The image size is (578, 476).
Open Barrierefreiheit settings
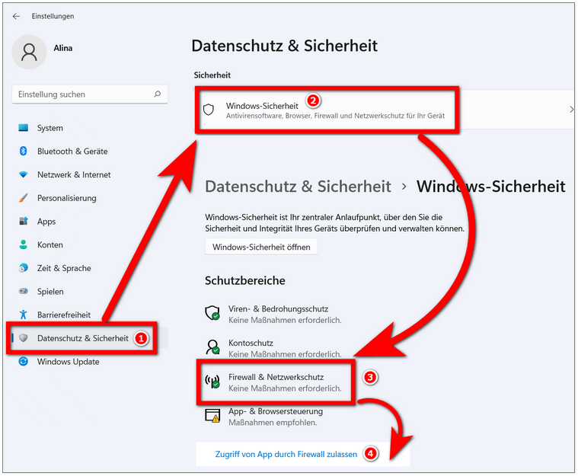click(x=64, y=315)
